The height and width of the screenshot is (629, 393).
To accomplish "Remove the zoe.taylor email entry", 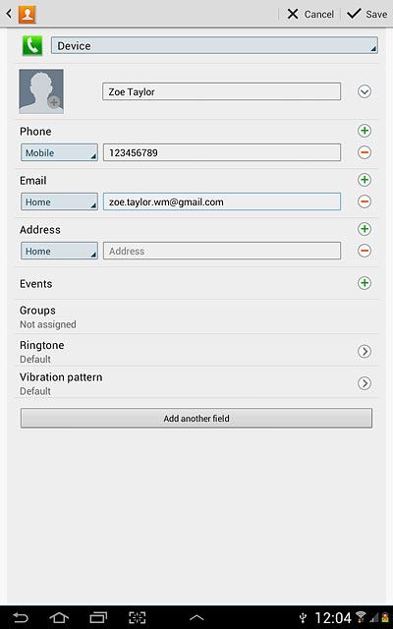I will coord(365,201).
